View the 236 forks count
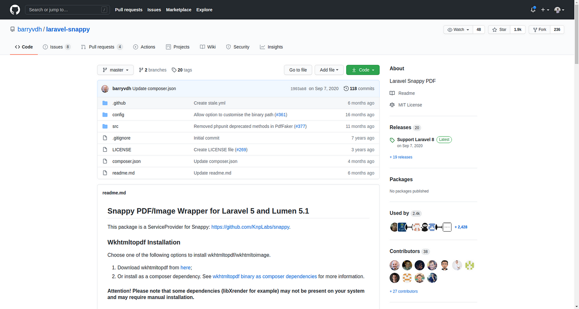This screenshot has height=309, width=579. [x=557, y=30]
